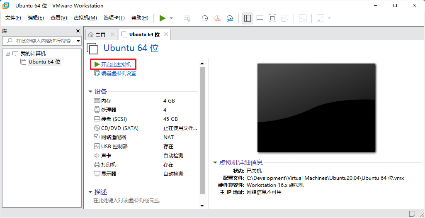Toggle the thumbnail bar view icon
This screenshot has width=425, height=218.
[x=260, y=18]
